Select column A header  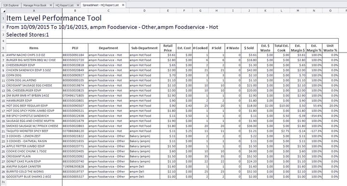pyautogui.click(x=34, y=11)
